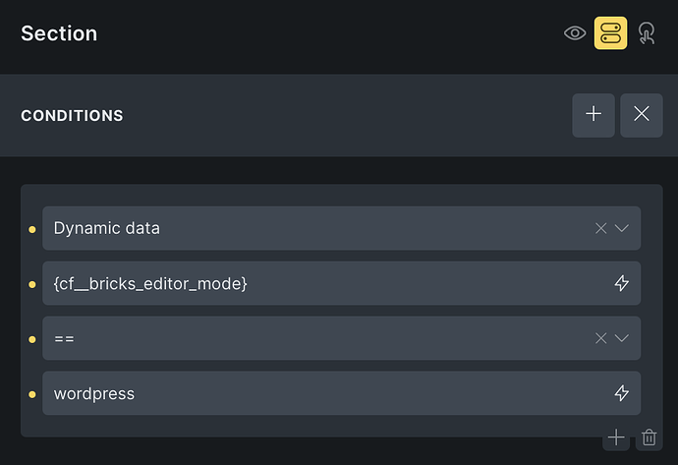Click the {cf__bricks_editor_mode} input field
This screenshot has width=678, height=465.
point(314,283)
